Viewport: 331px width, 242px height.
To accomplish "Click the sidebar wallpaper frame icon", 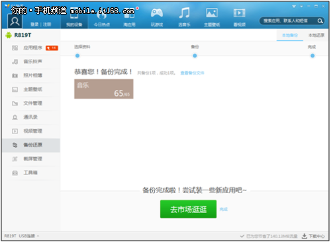I will click(x=15, y=89).
